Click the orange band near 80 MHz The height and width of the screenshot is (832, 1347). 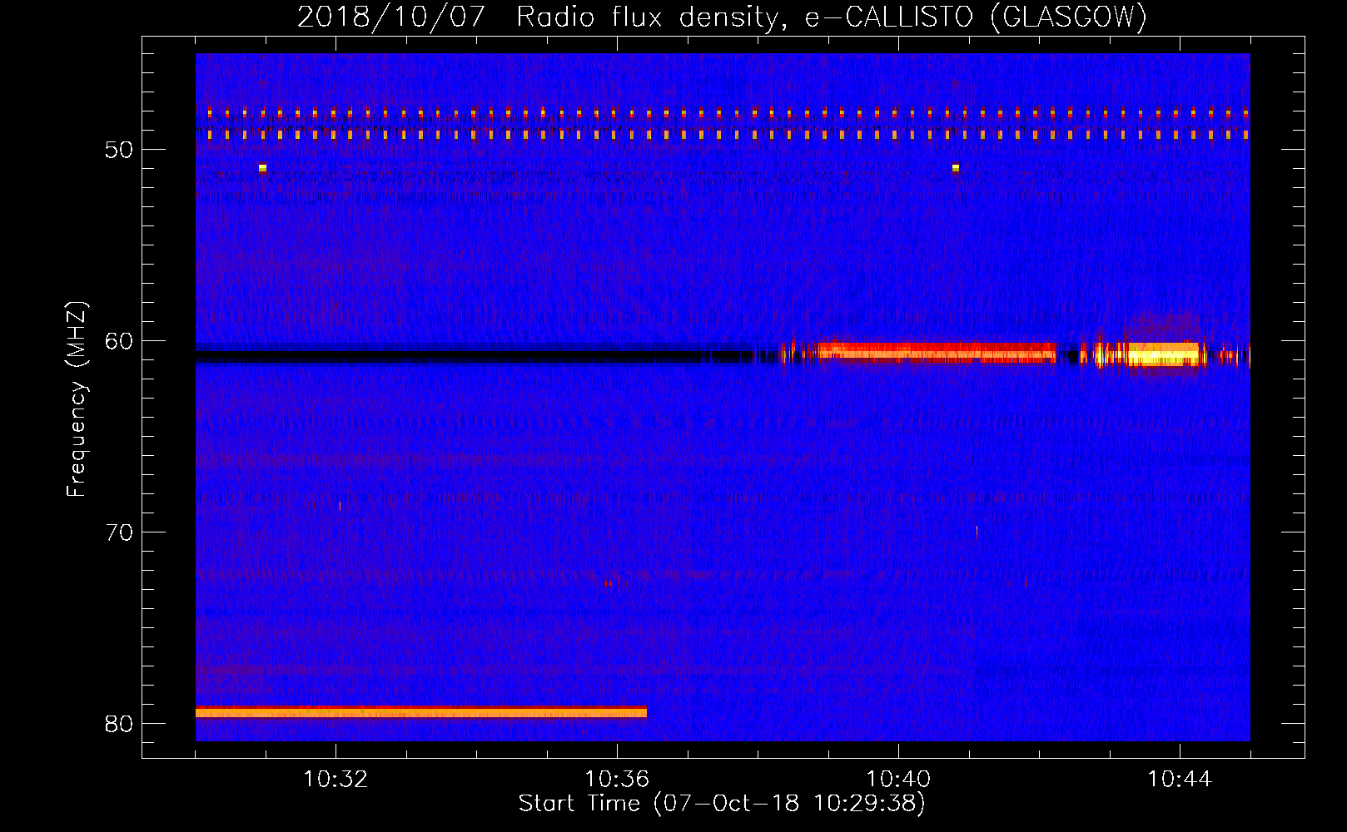421,712
